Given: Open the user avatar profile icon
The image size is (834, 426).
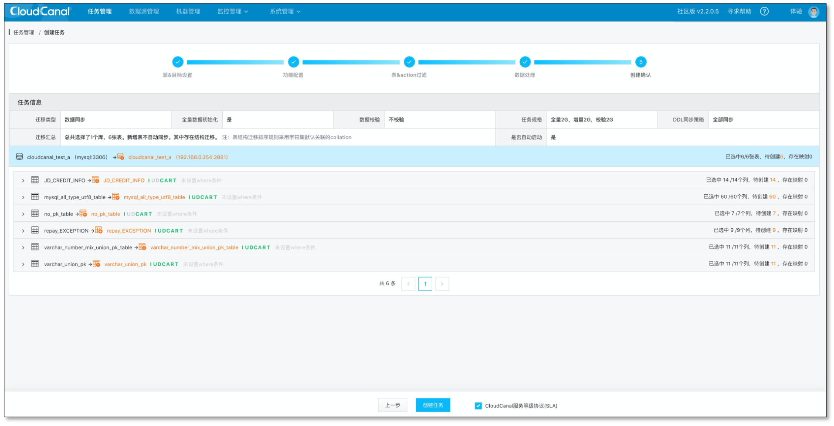Looking at the screenshot, I should (x=813, y=12).
